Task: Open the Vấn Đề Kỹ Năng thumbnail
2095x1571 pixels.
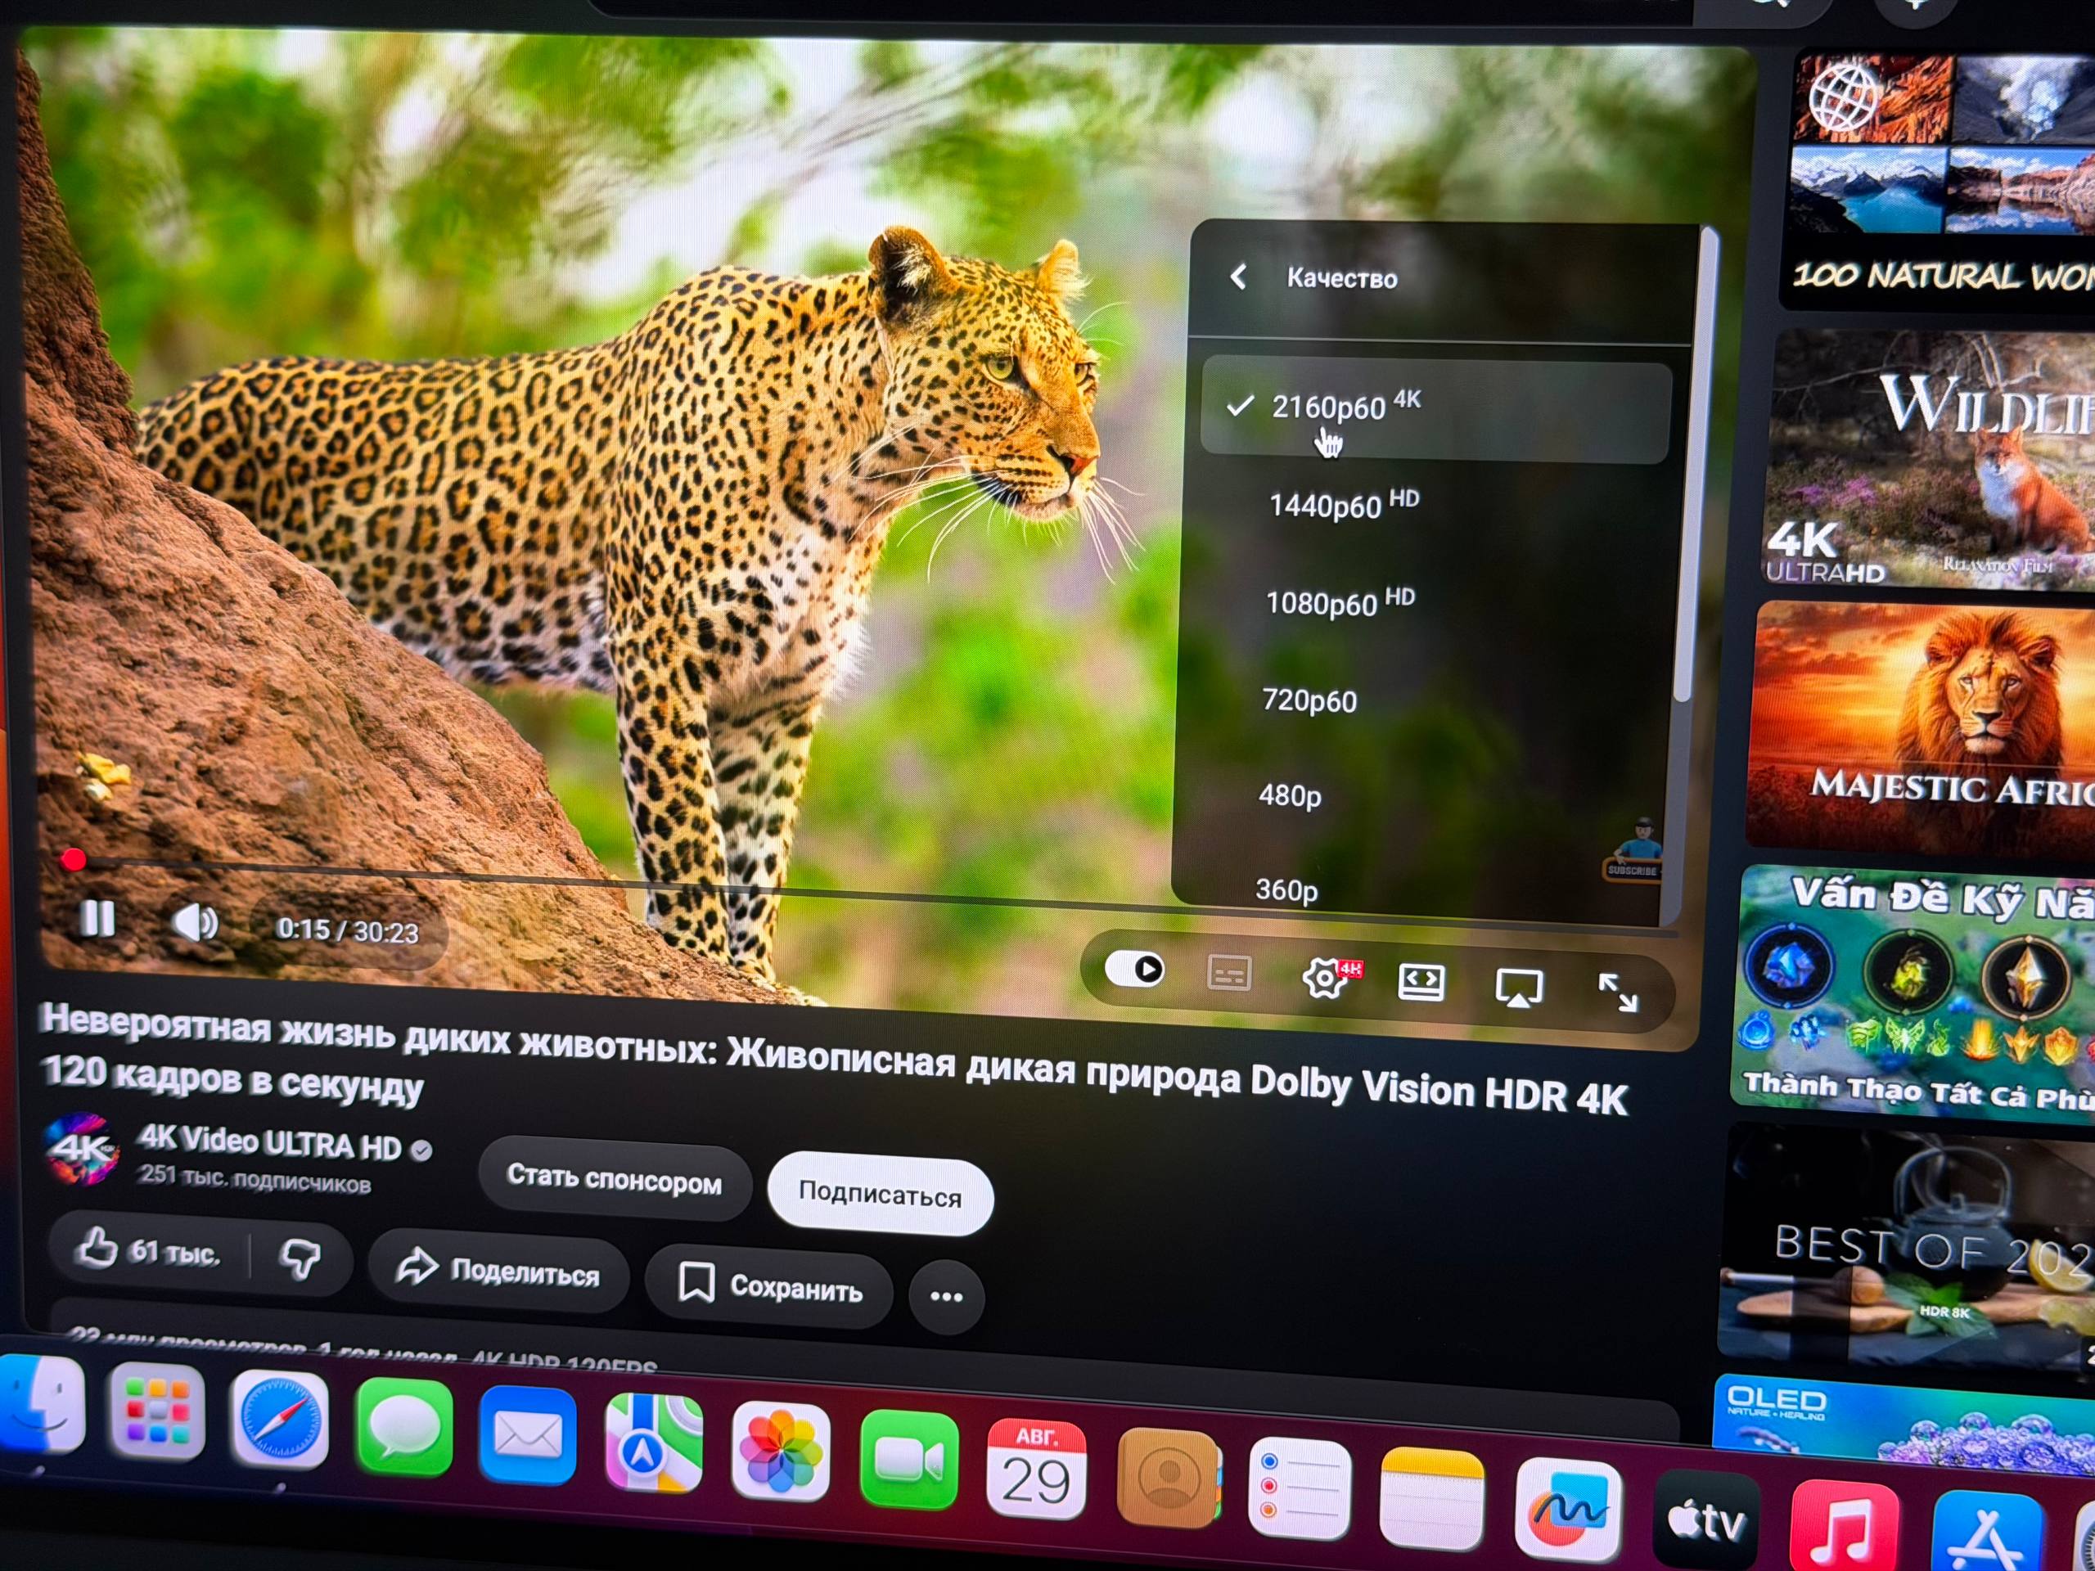Action: pyautogui.click(x=1915, y=989)
